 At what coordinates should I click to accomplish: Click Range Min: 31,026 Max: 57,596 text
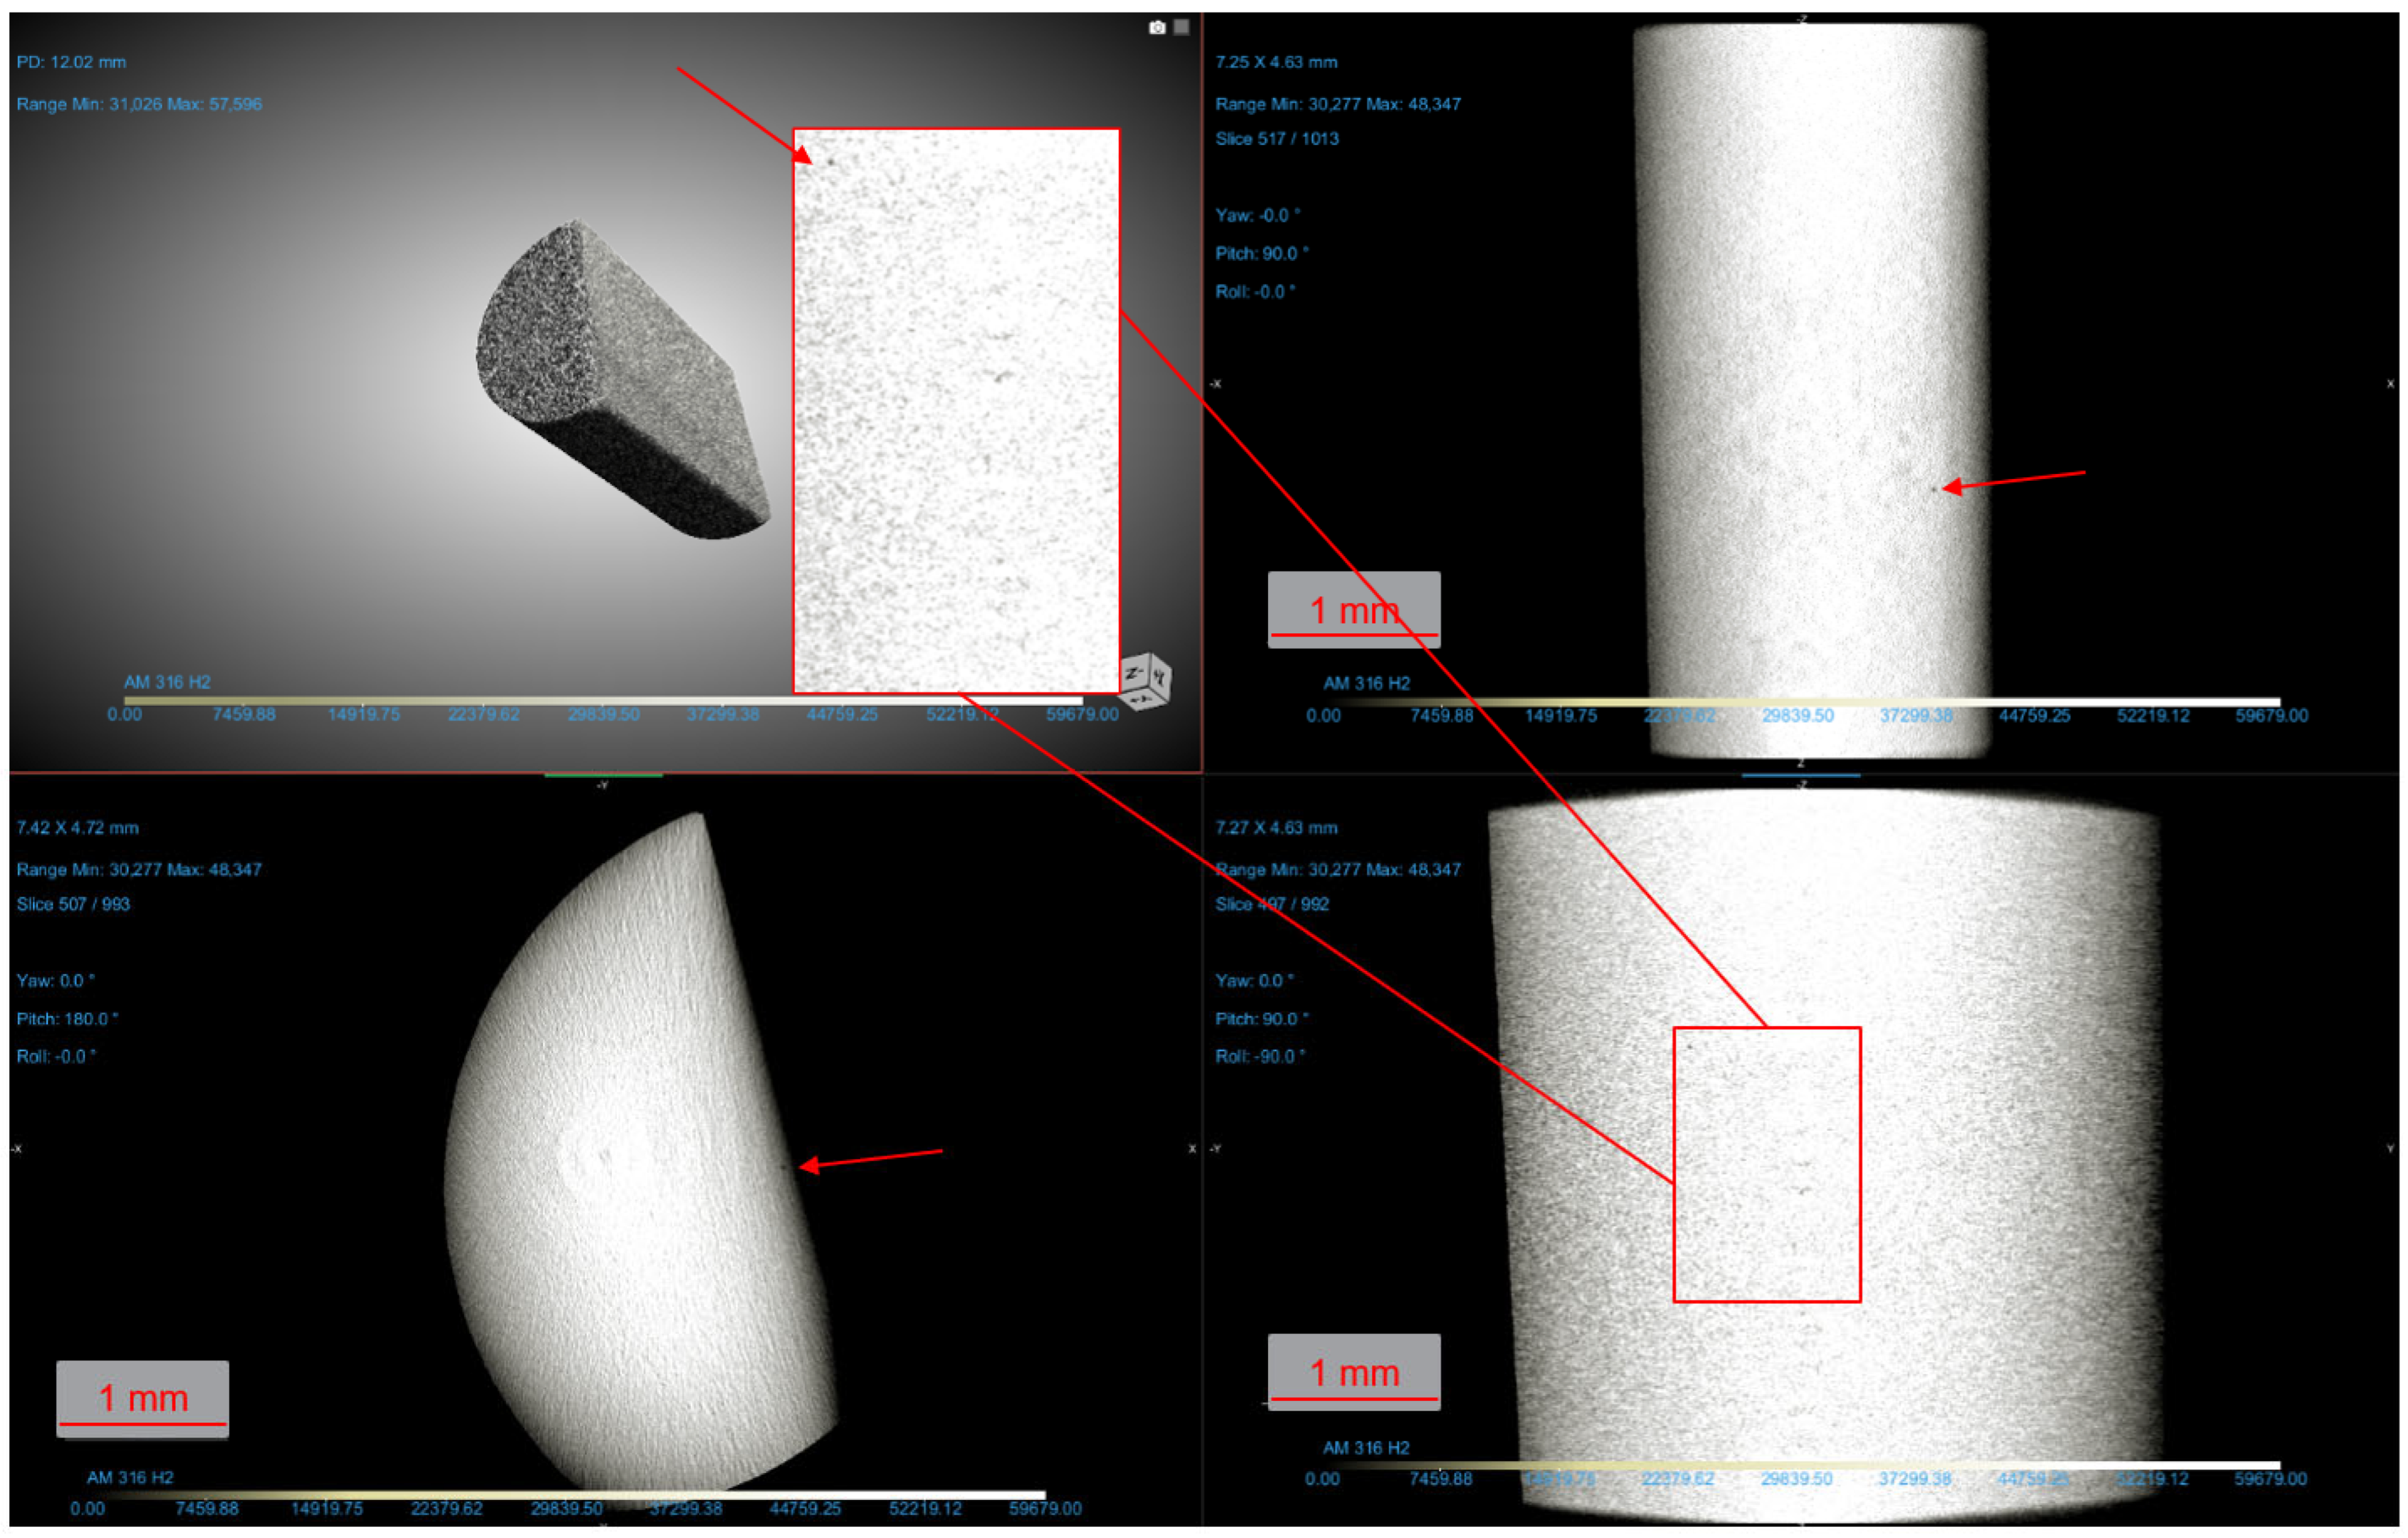pyautogui.click(x=139, y=104)
